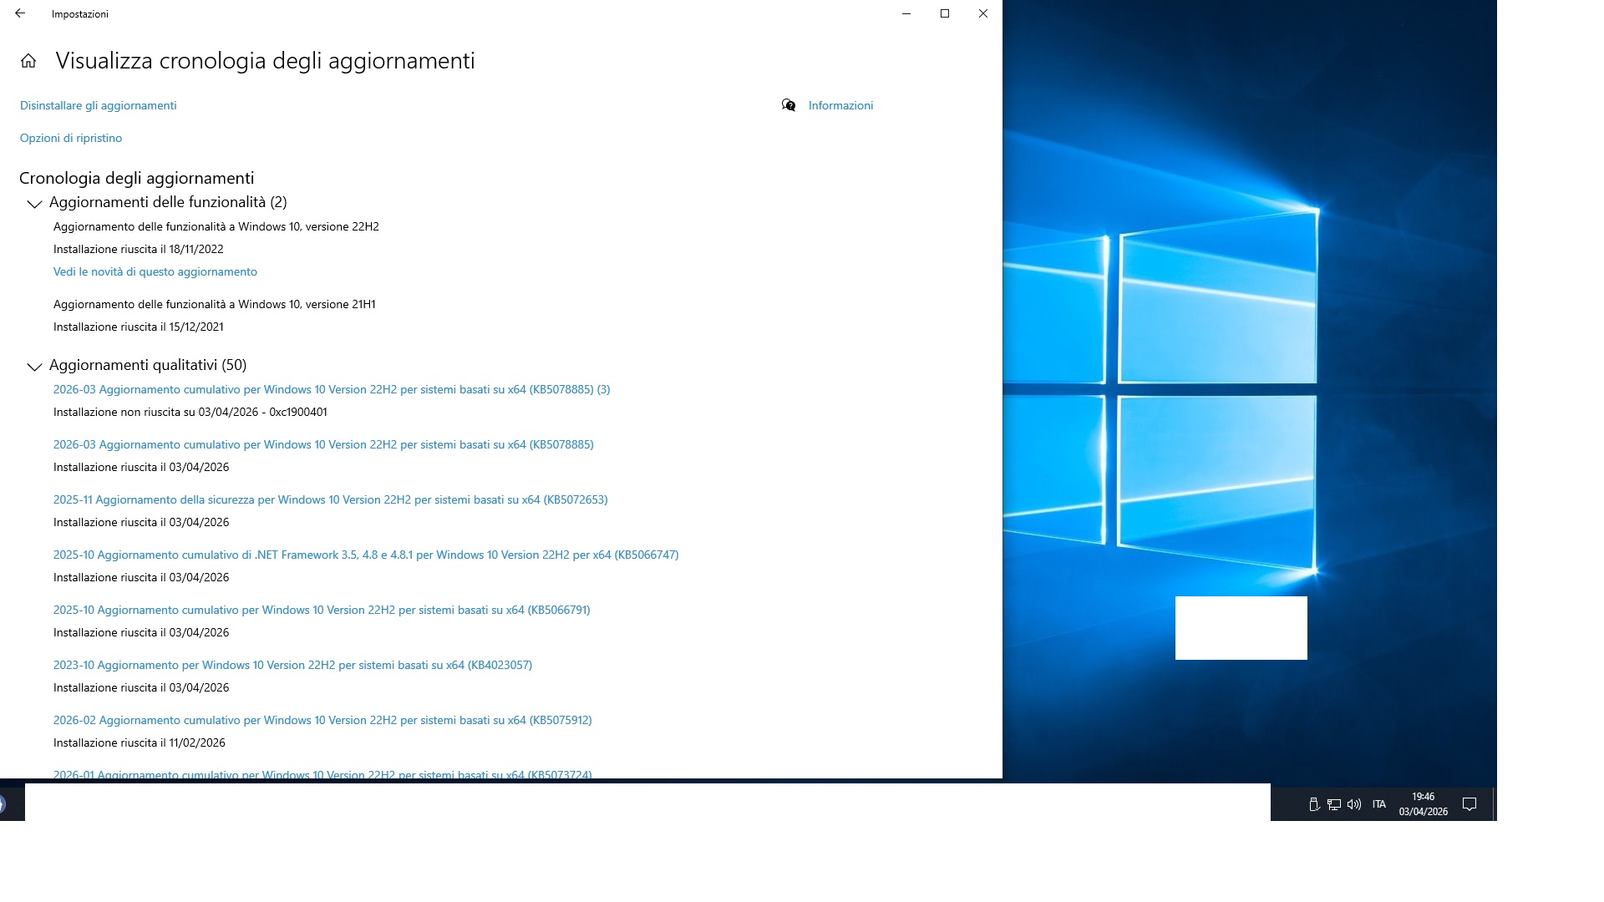The image size is (1604, 902).
Task: Open Vedi le novità di questo aggiornamento
Action: [x=155, y=271]
